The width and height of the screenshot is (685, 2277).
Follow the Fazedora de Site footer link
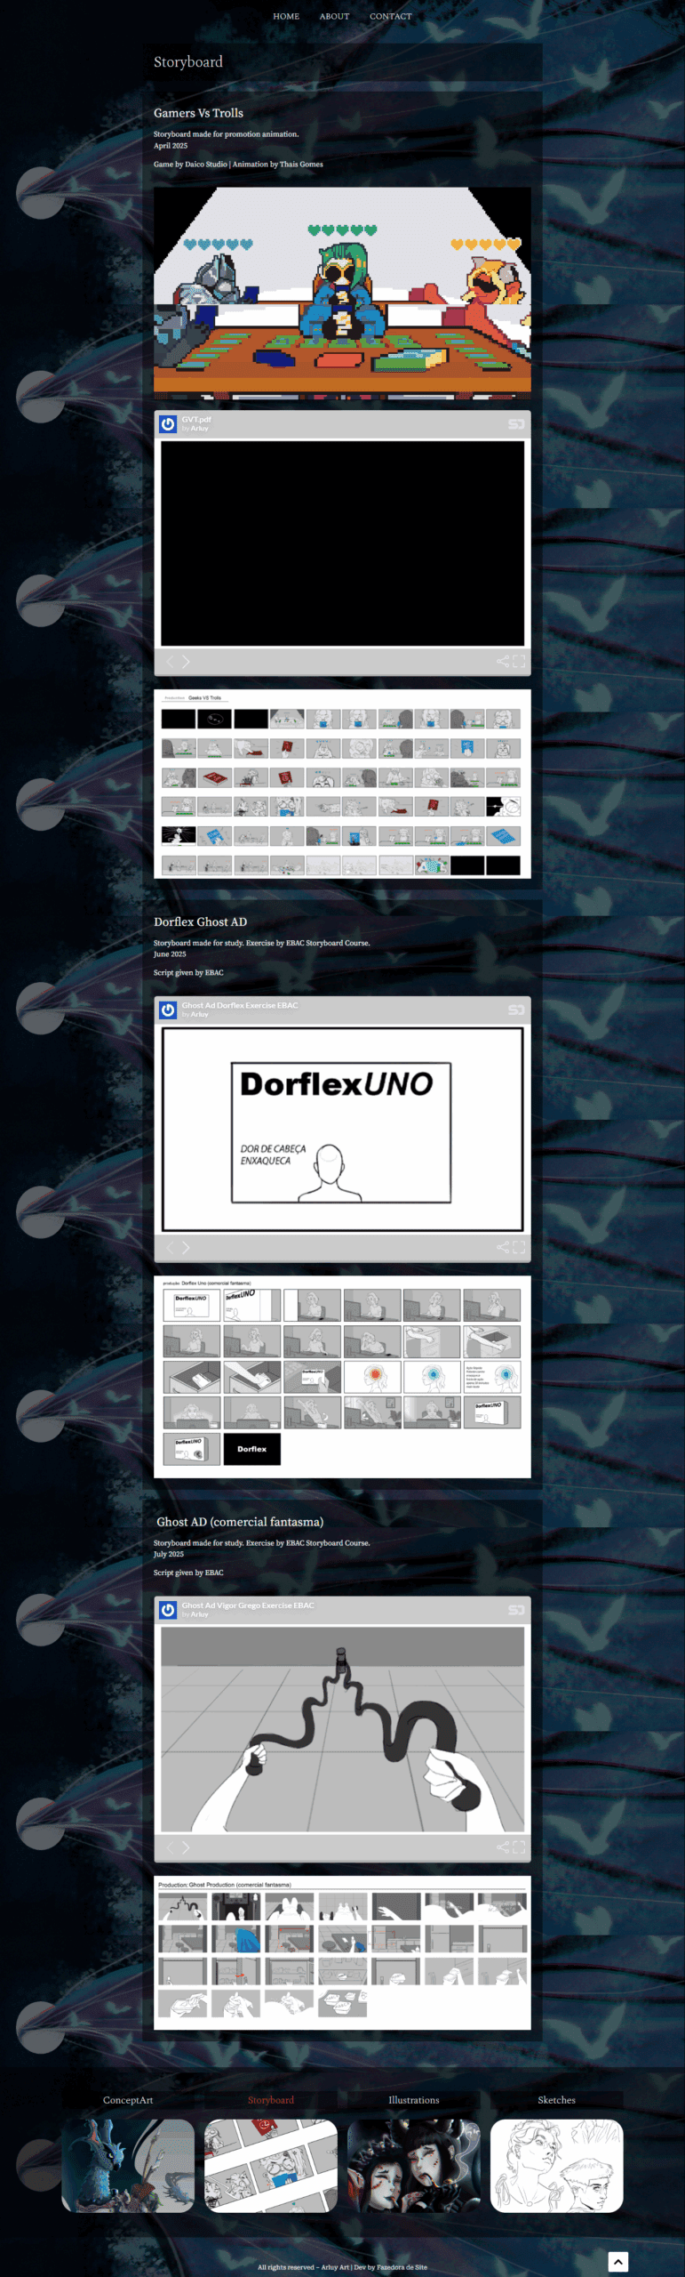(x=401, y=2267)
